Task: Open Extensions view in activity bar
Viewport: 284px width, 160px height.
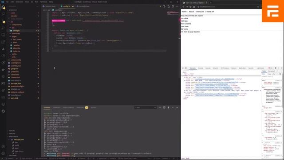Action: click(3, 42)
